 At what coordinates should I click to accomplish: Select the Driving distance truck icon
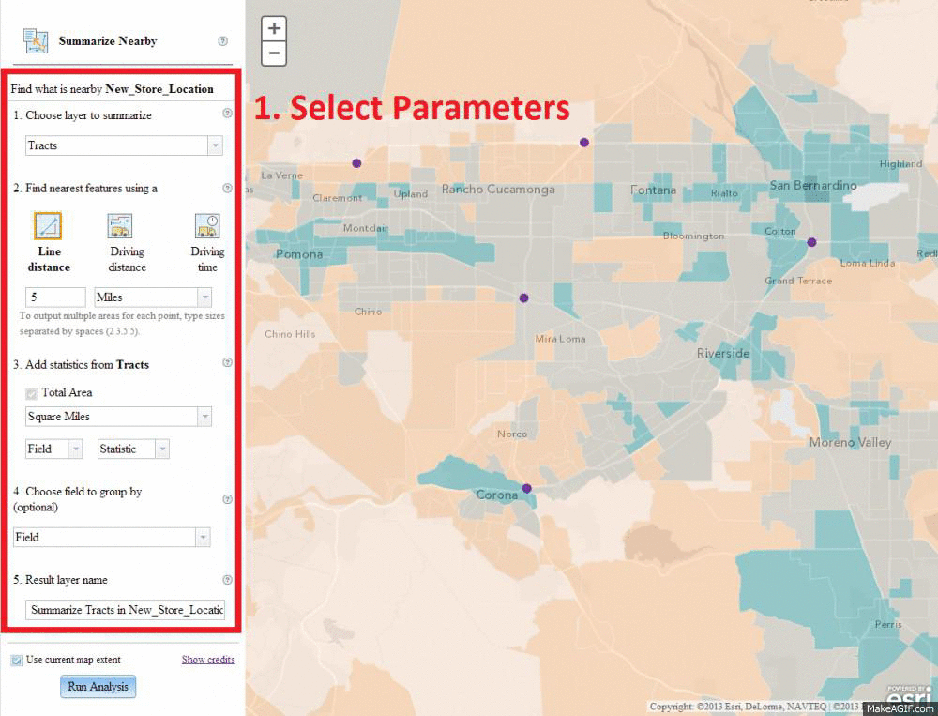(120, 226)
